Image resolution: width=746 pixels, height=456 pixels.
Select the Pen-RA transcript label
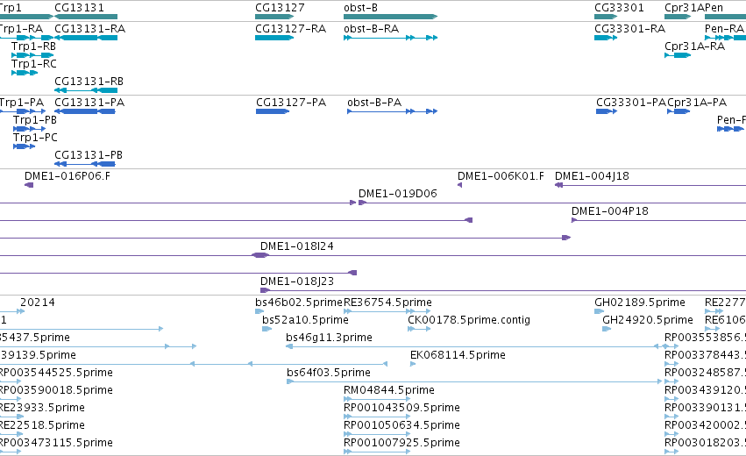[x=724, y=29]
